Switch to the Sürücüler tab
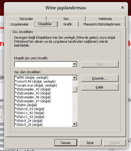The width and height of the screenshot is (131, 151). 26,19
